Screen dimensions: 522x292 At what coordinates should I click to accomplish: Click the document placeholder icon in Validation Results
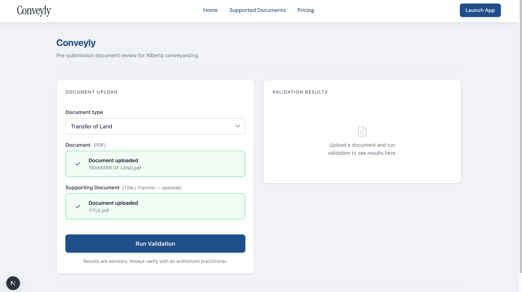362,131
